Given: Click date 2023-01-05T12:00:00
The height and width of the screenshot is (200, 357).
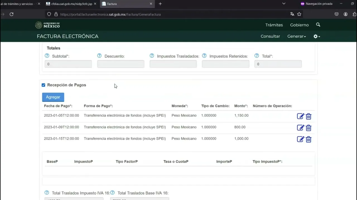Looking at the screenshot, I should point(61,115).
